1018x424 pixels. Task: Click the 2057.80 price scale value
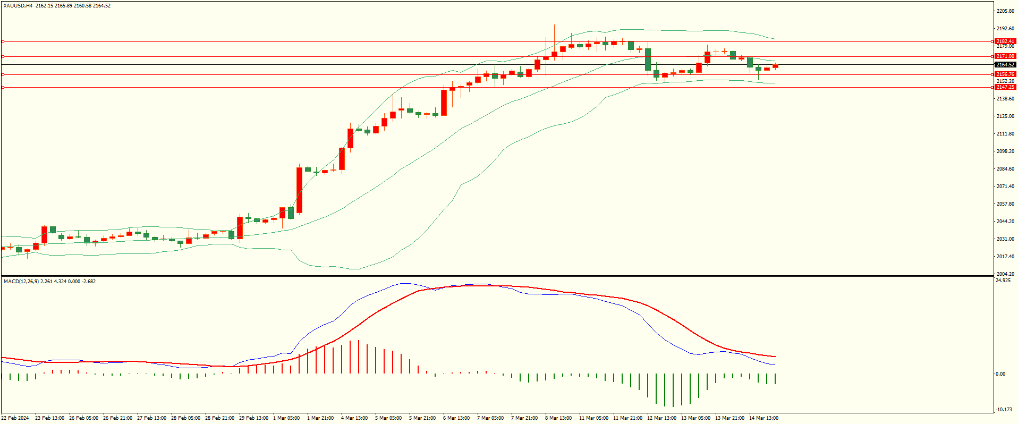(1005, 204)
